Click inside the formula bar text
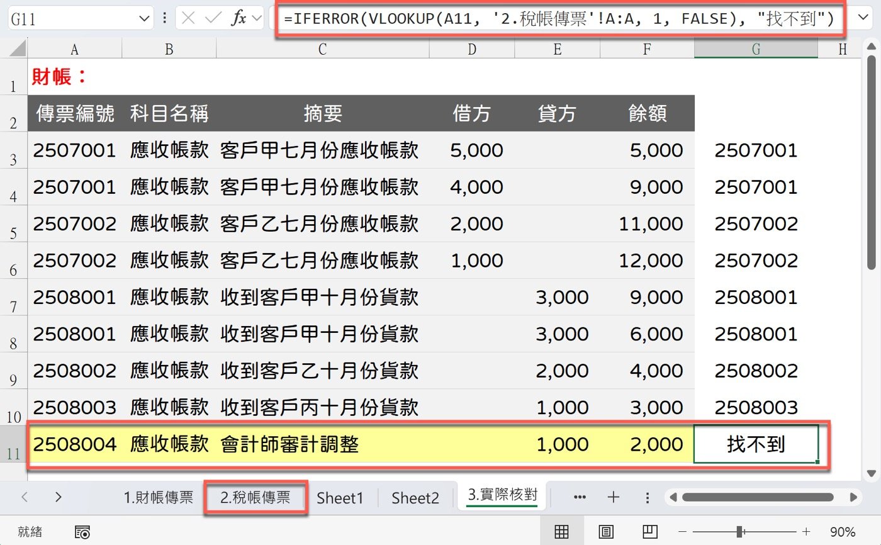881x545 pixels. pos(559,20)
